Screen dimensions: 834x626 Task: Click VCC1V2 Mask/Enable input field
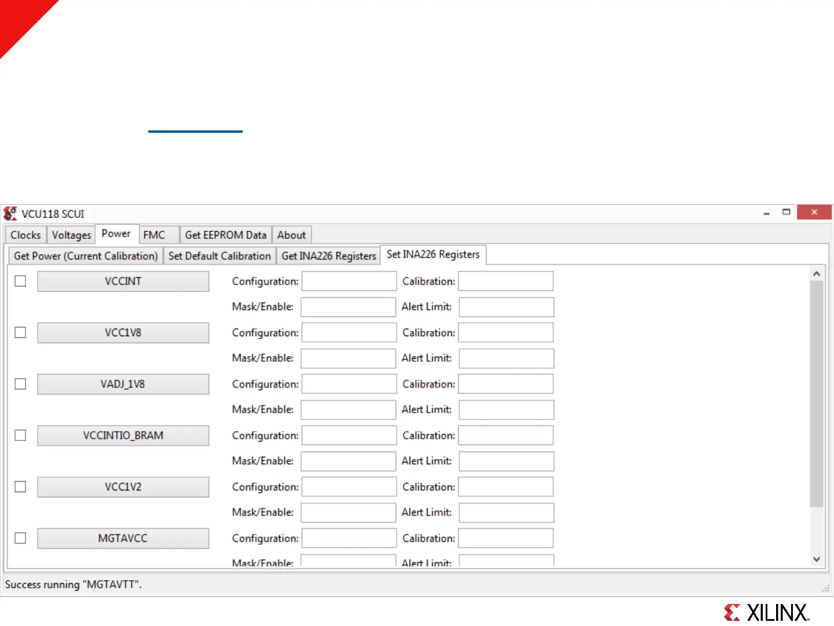[349, 512]
